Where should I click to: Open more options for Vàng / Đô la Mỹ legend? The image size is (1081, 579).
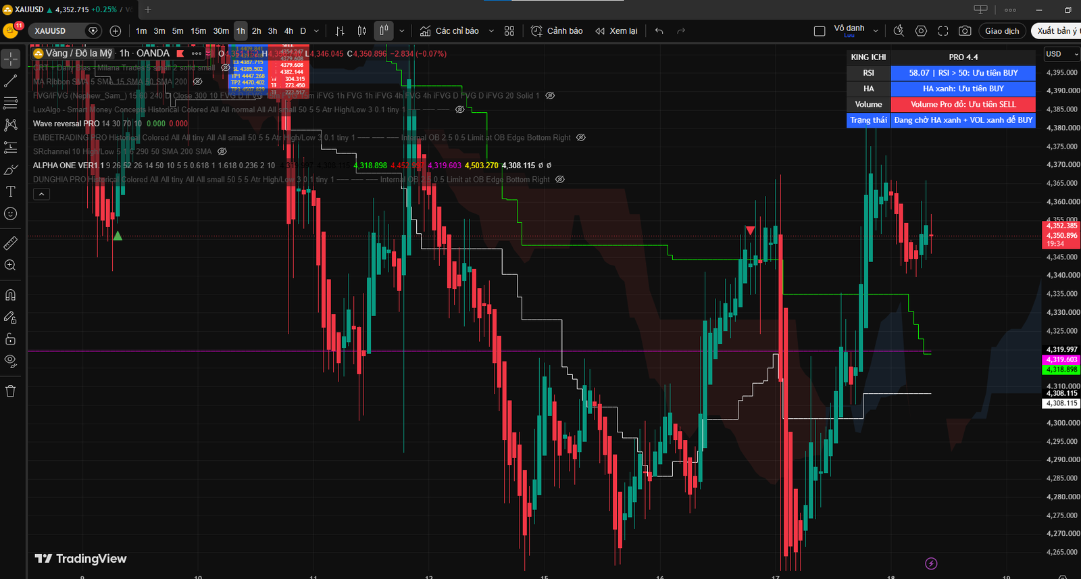[197, 53]
